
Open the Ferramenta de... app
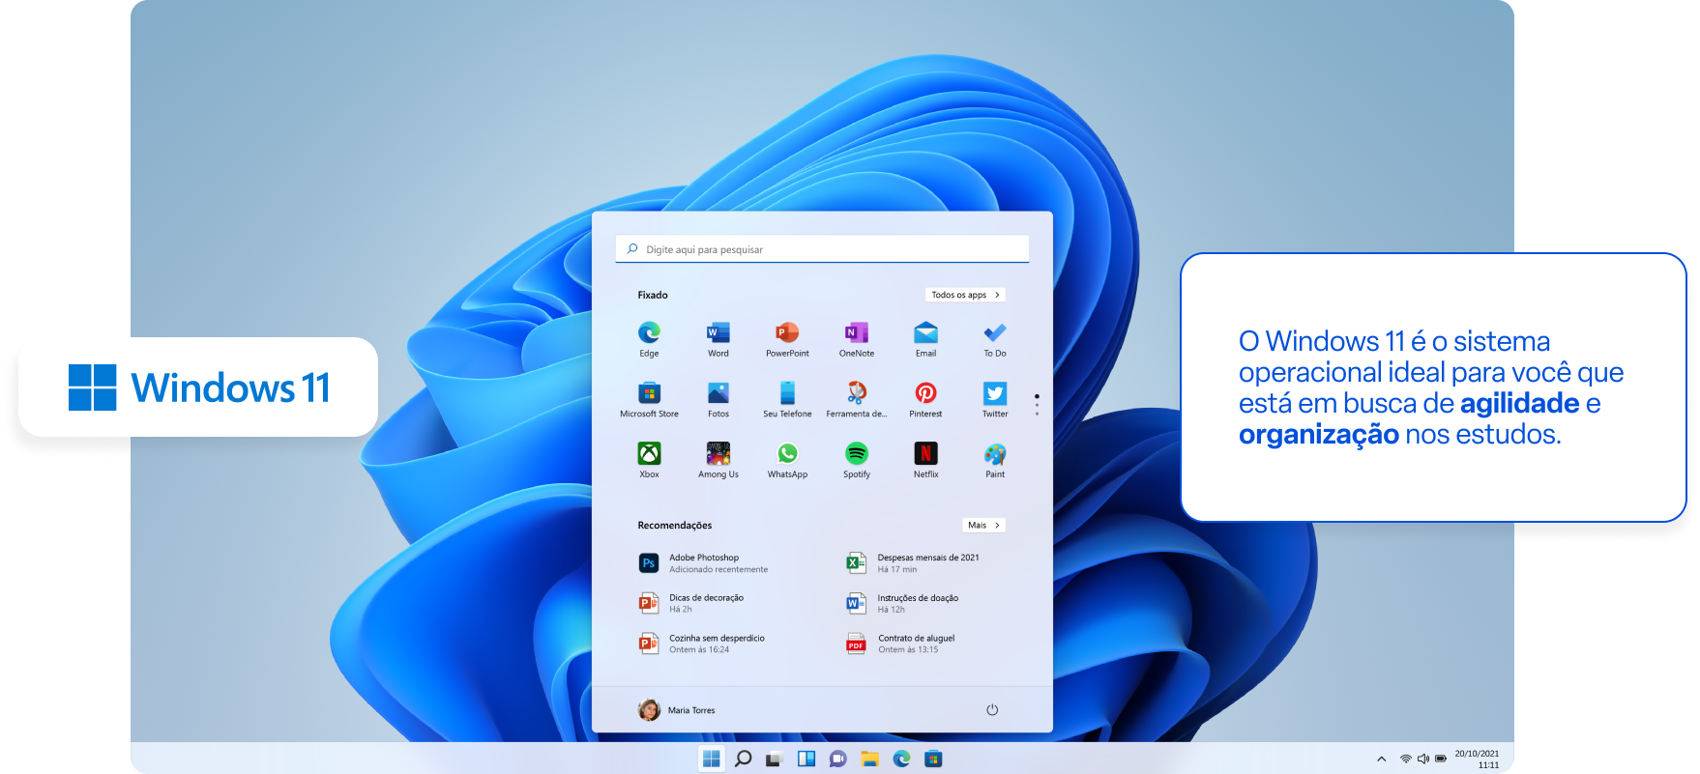(857, 399)
